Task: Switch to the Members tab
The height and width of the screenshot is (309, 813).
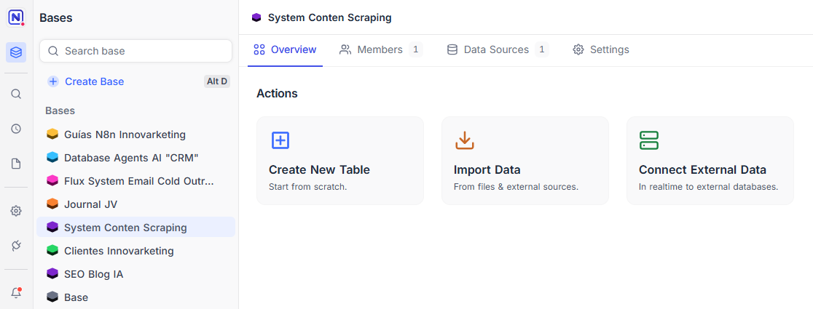Action: 380,49
